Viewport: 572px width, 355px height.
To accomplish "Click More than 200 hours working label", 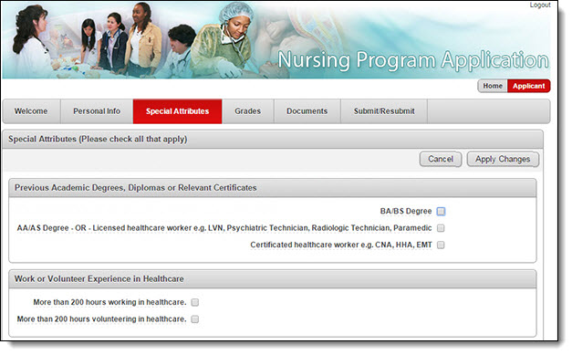I will (109, 302).
